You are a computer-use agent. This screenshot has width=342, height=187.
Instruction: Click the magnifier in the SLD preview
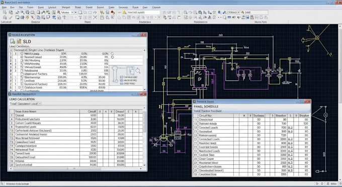(x=138, y=71)
